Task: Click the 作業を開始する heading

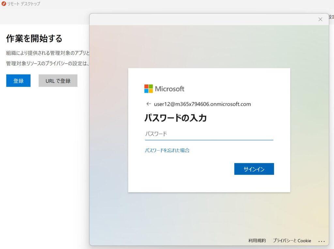Action: click(x=34, y=38)
